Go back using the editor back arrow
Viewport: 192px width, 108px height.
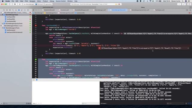(36, 10)
